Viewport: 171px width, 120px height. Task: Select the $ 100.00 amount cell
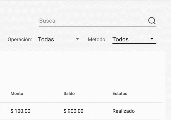click(x=20, y=111)
